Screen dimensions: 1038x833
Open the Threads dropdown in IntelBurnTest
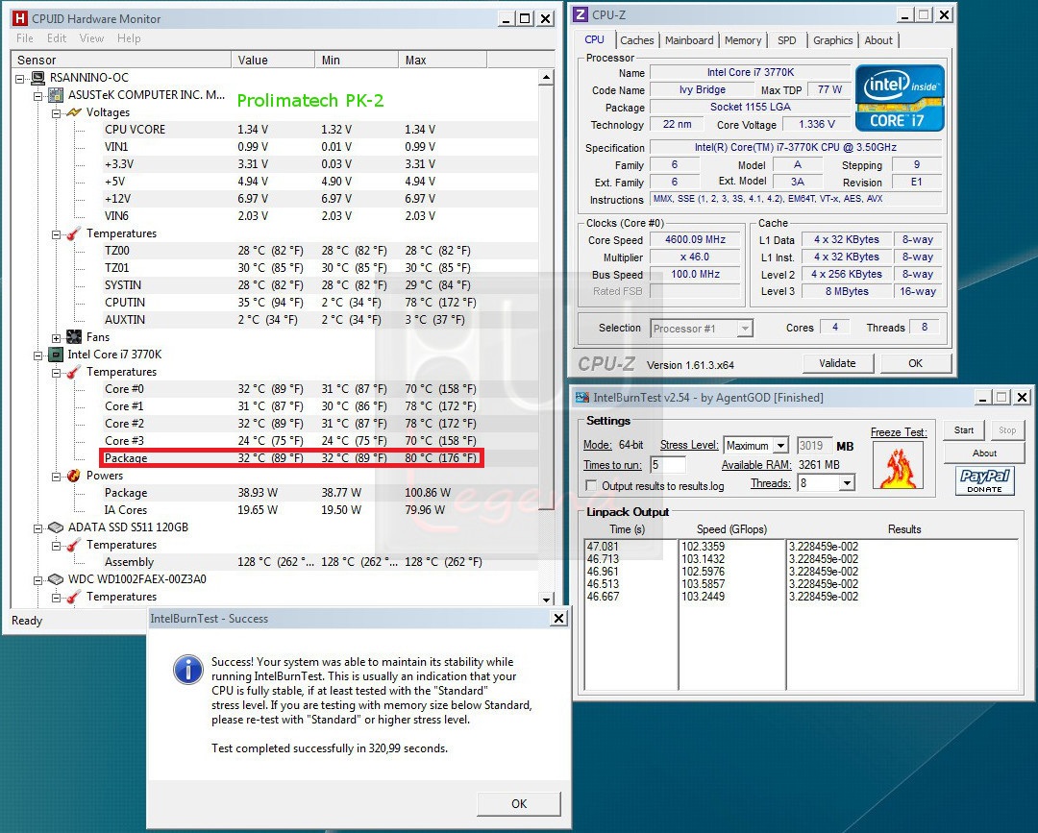[847, 483]
